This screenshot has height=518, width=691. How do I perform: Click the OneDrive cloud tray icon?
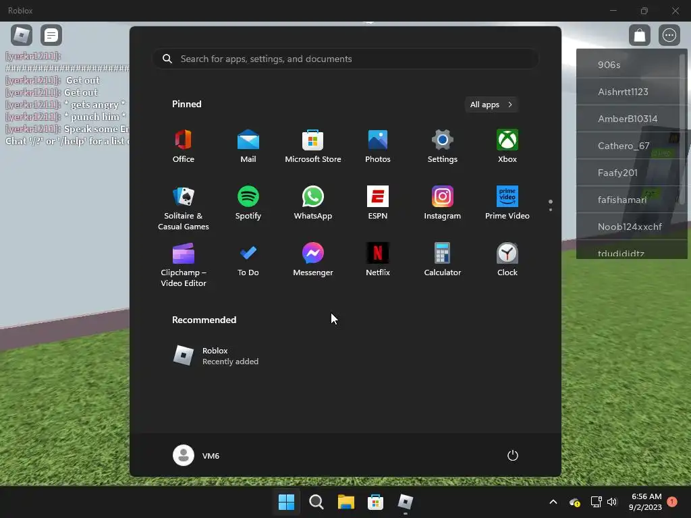(x=574, y=502)
